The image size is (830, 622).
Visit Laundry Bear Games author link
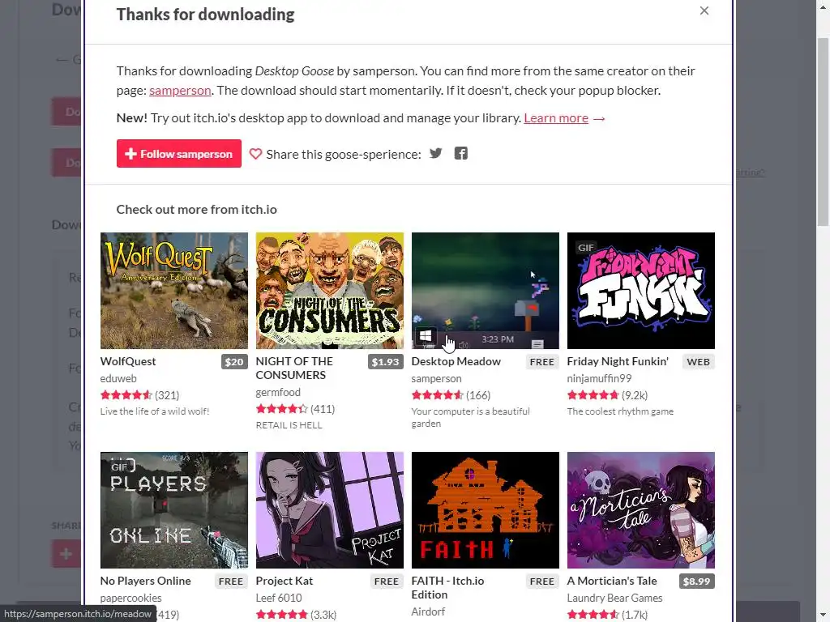pos(614,598)
